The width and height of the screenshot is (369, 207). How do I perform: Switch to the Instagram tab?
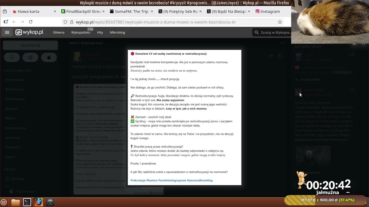pos(270,11)
